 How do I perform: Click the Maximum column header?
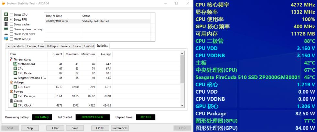[x=88, y=54]
